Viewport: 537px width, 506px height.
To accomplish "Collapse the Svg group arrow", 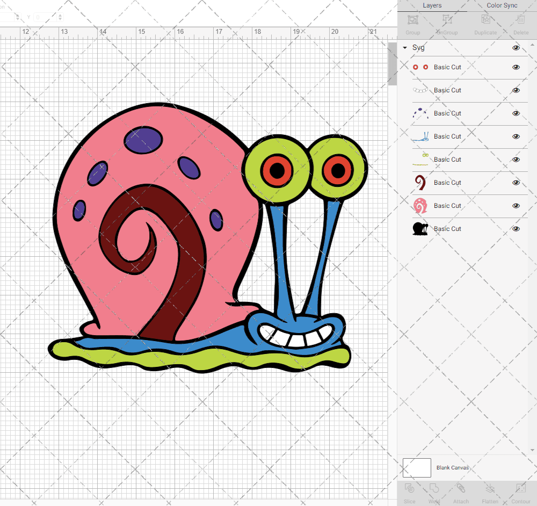I will [405, 48].
